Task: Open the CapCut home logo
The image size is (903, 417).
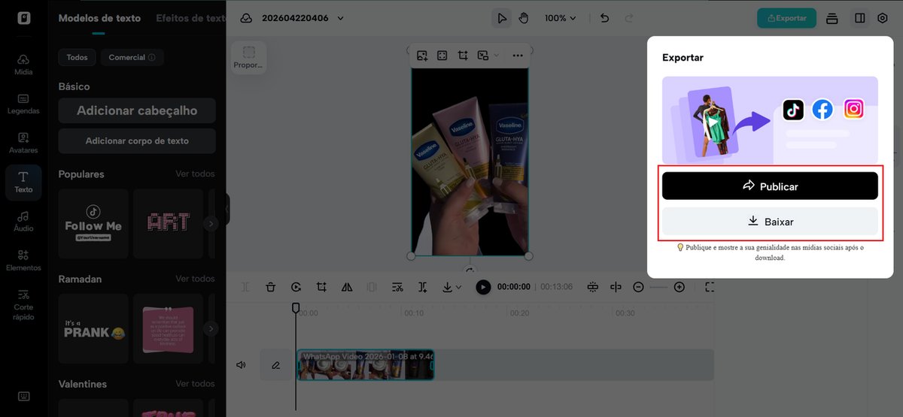Action: click(23, 18)
